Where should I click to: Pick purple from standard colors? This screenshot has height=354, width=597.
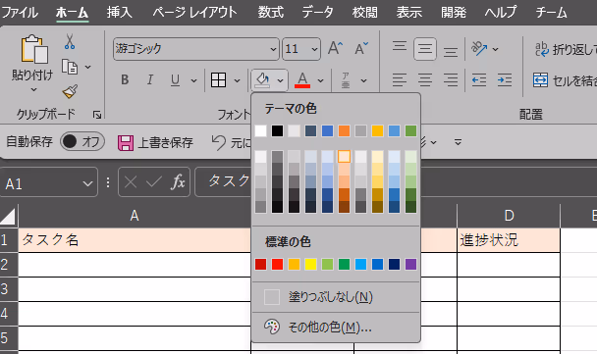410,264
